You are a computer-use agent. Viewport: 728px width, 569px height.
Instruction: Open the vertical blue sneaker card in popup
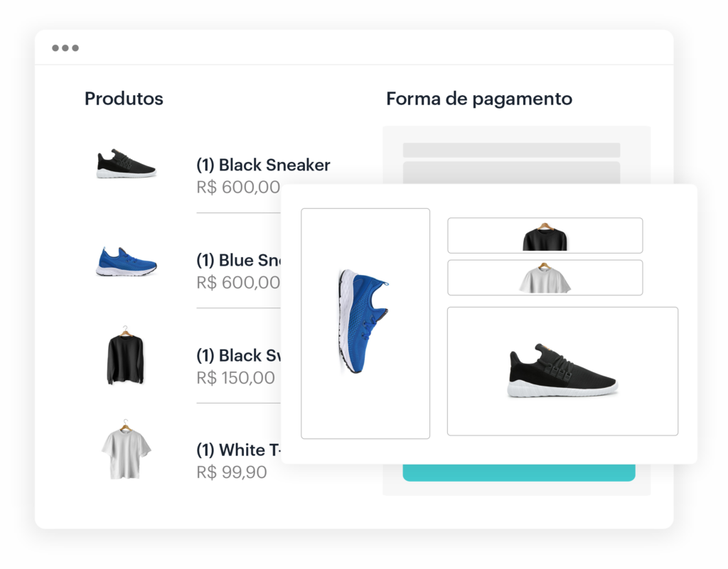tap(365, 323)
